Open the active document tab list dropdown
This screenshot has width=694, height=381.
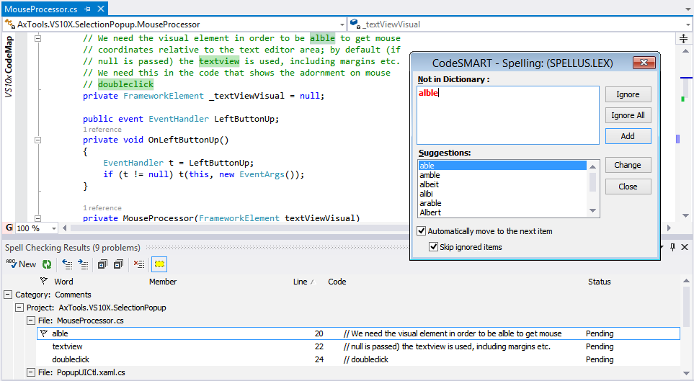tap(688, 9)
